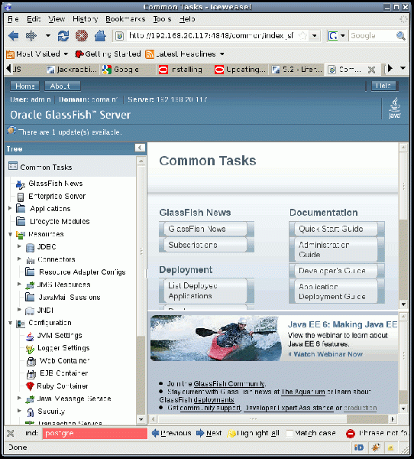Bookmark this page with the star icon
Screen dimensions: 414x459
pyautogui.click(x=303, y=36)
